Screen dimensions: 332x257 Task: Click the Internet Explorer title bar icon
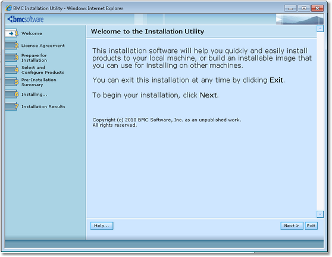9,8
